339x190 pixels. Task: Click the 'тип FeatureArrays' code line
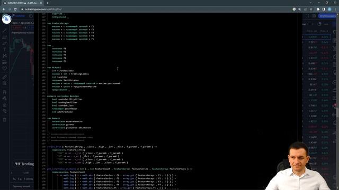click(58, 23)
